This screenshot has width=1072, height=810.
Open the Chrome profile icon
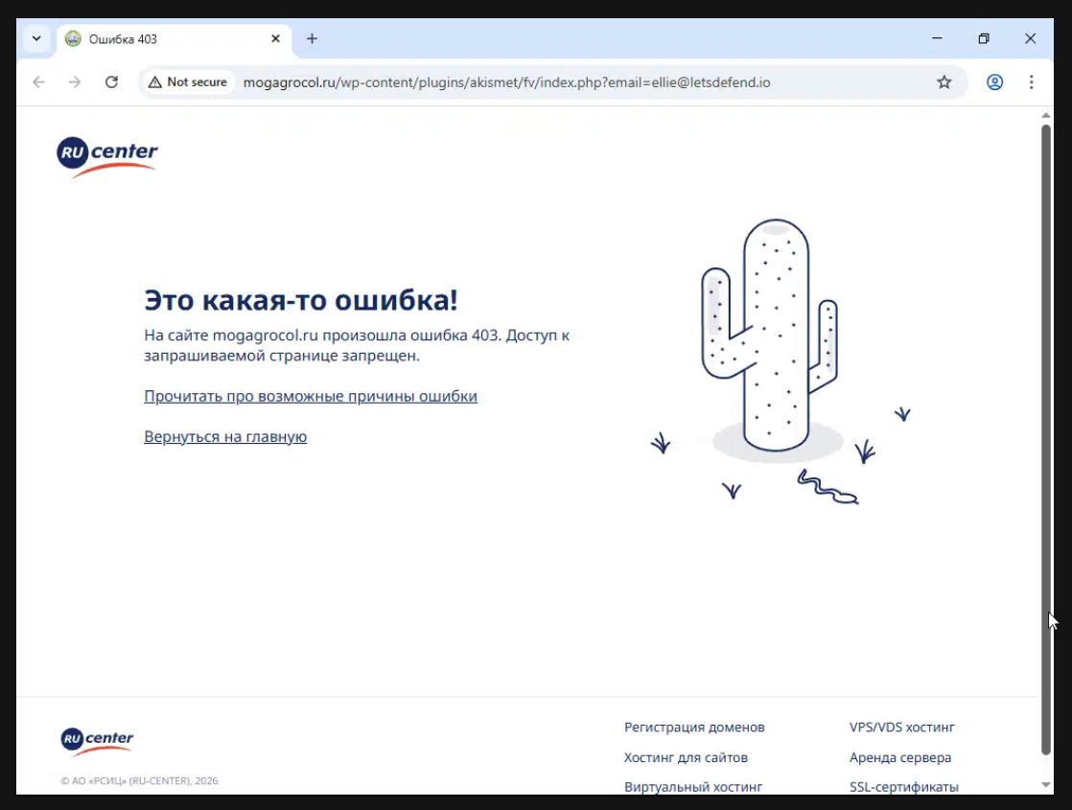[x=994, y=82]
